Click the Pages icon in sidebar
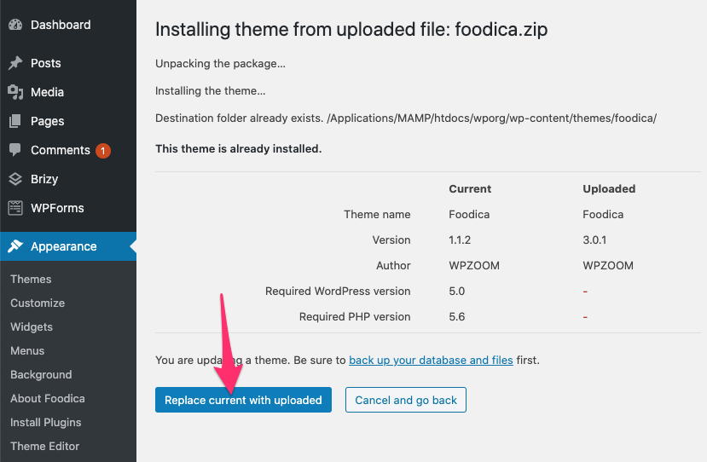The image size is (707, 462). [x=15, y=121]
